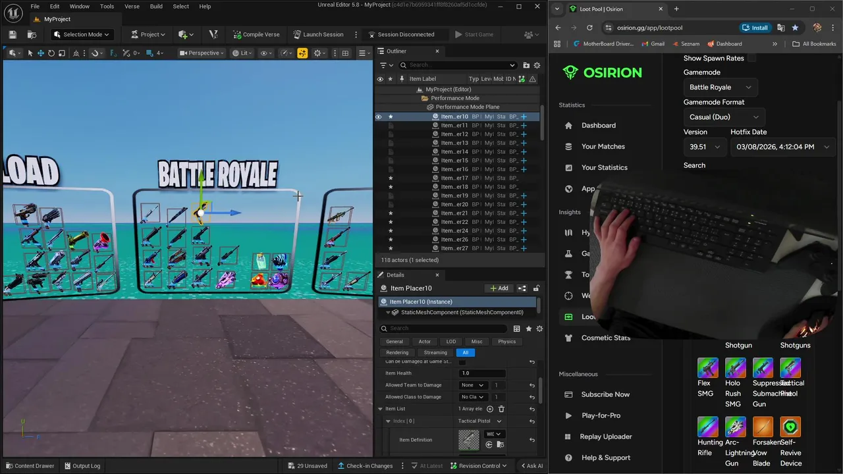The image size is (843, 474).
Task: Open the blueprint/hierarchy icon next to Add
Action: coord(522,288)
